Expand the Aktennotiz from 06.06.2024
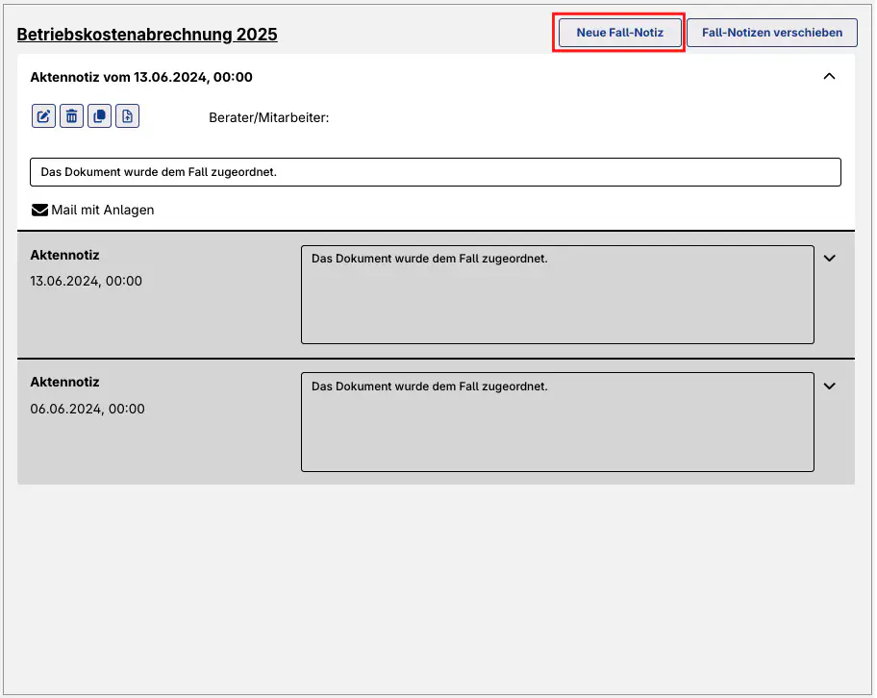This screenshot has width=877, height=698. [830, 386]
